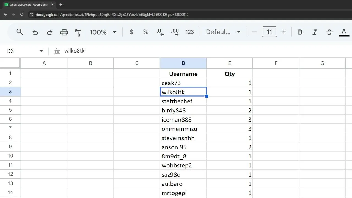Click the browser address bar URL
352x198 pixels.
[112, 15]
